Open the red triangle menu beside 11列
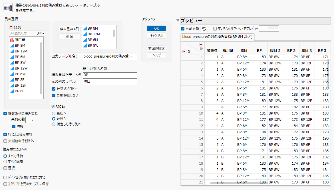 [11, 27]
